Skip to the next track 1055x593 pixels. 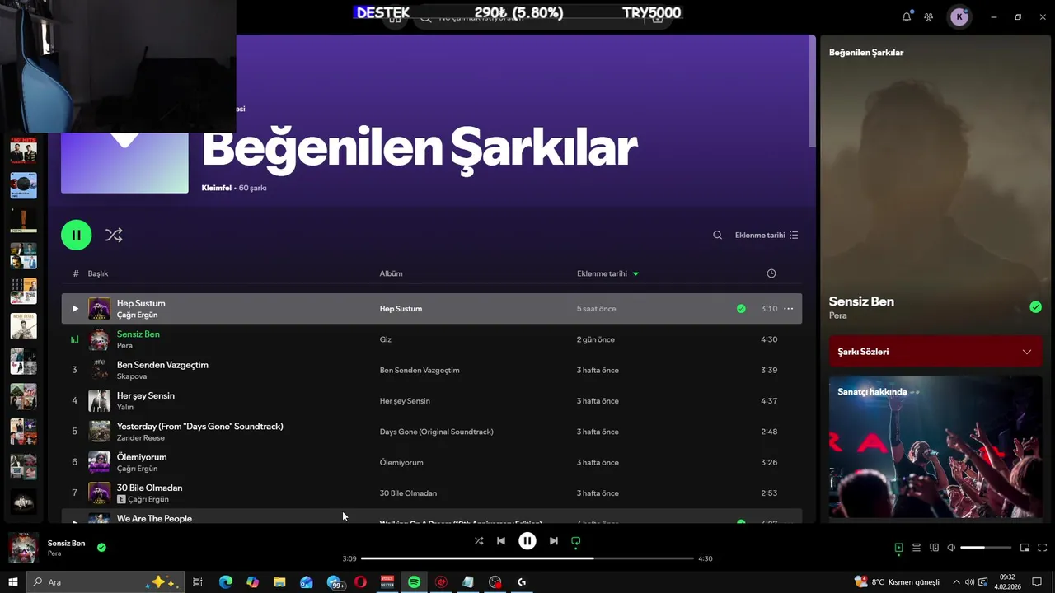[x=554, y=541]
